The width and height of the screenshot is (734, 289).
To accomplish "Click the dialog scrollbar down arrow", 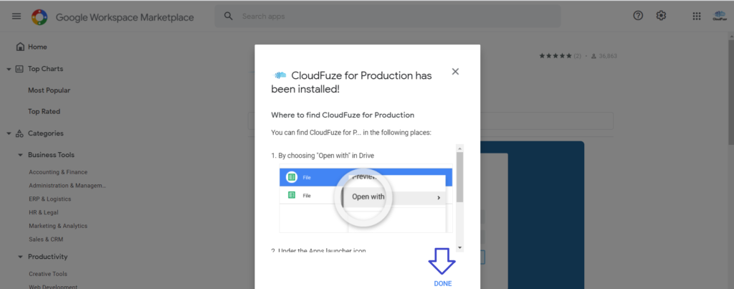I will [459, 247].
